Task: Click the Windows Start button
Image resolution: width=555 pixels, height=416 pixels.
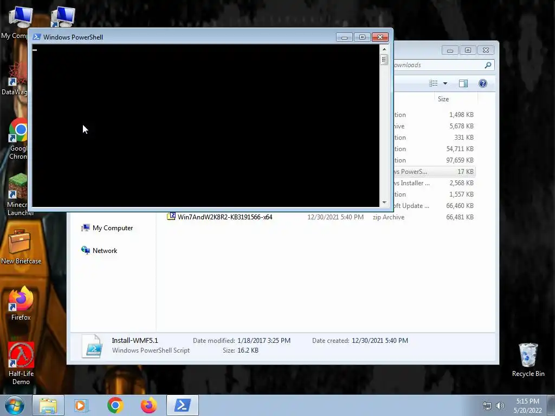Action: (x=15, y=405)
